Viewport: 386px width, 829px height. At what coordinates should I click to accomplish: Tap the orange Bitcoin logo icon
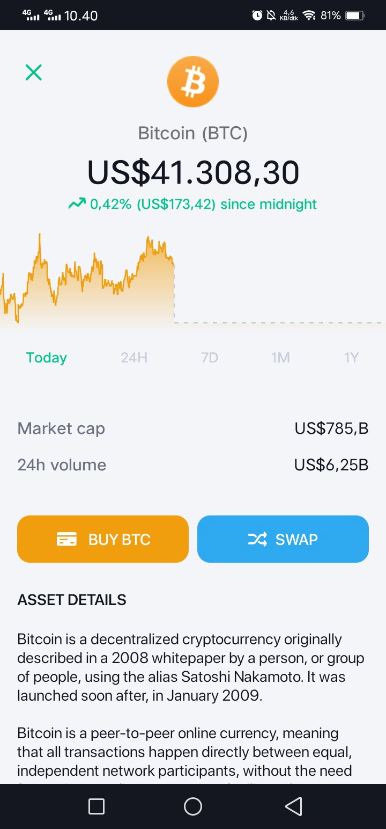click(x=193, y=82)
